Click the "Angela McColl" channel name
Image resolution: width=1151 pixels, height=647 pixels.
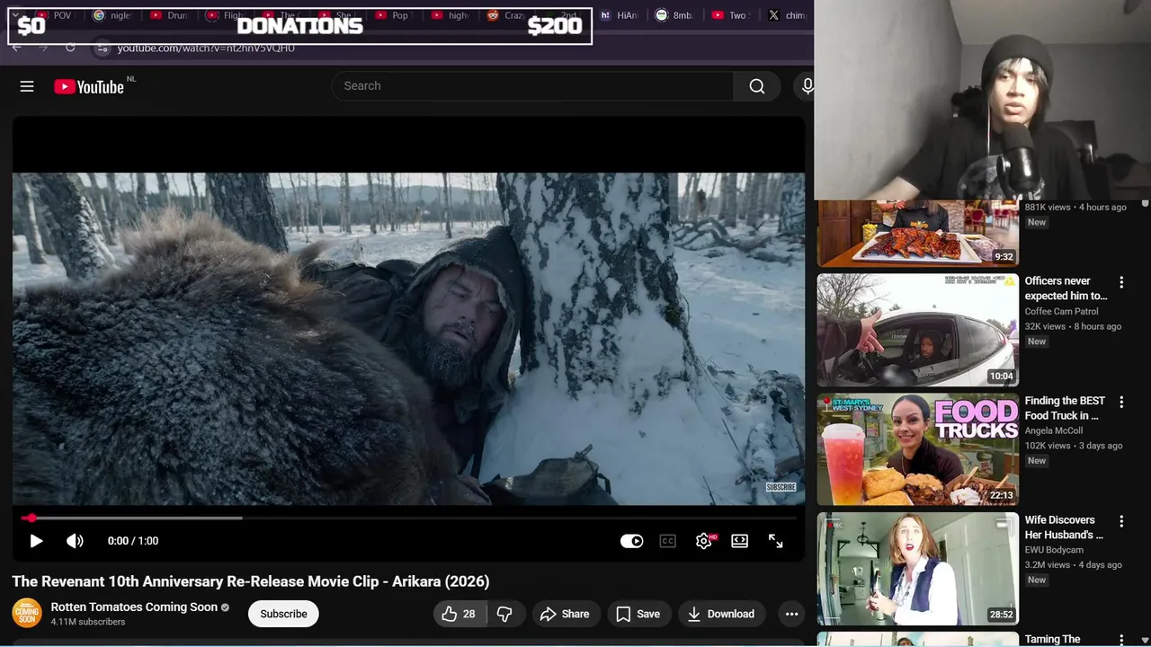[x=1054, y=430]
